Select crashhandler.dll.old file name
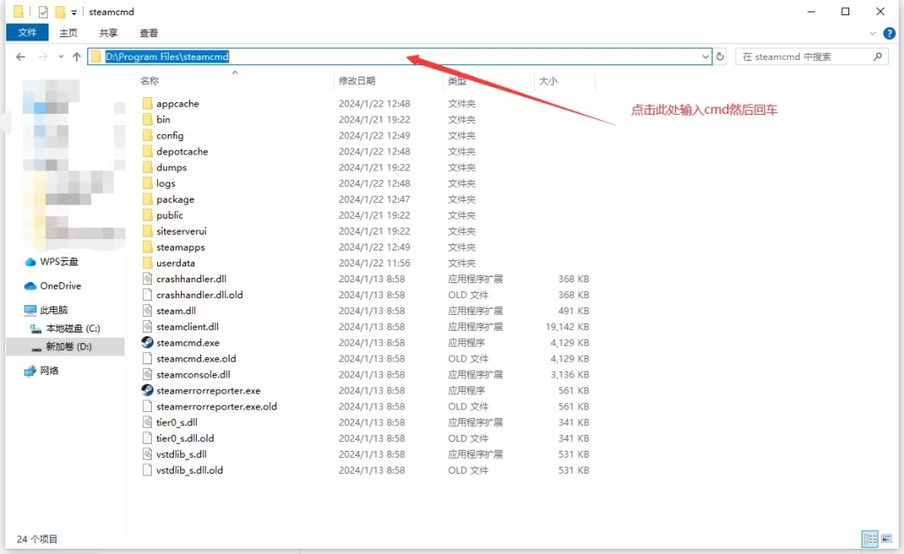This screenshot has width=904, height=554. point(200,295)
